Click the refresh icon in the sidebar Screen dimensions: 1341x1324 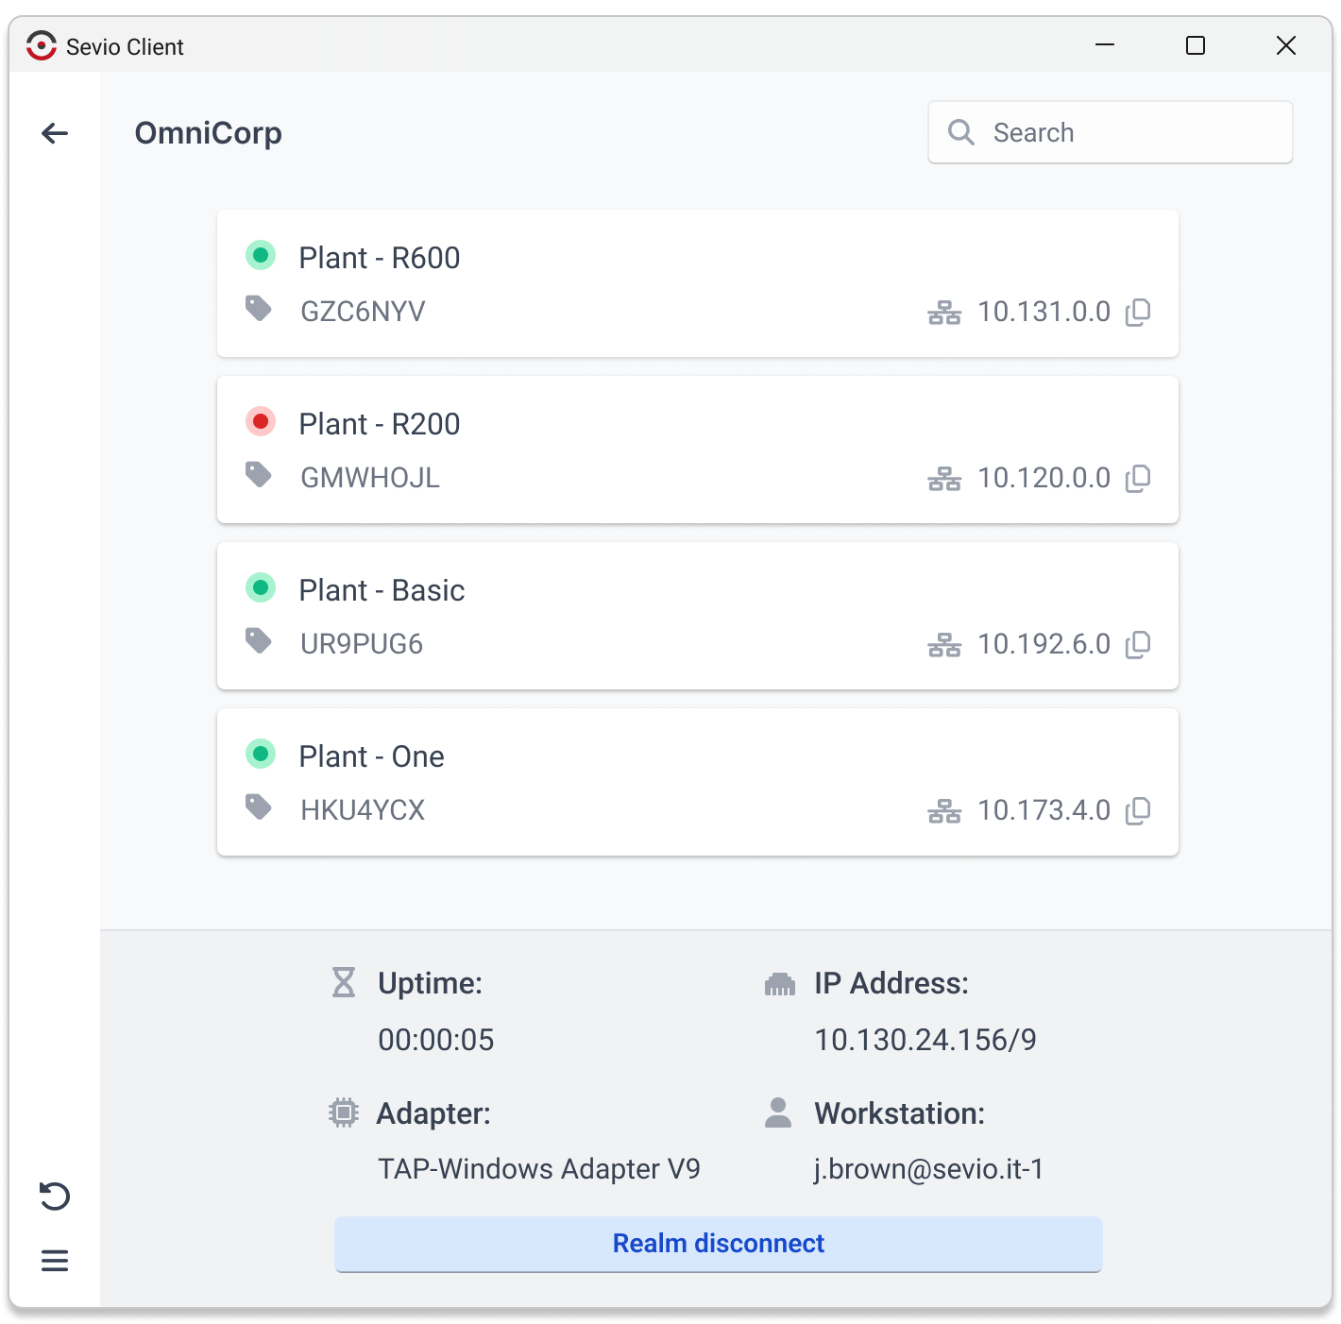[x=55, y=1196]
